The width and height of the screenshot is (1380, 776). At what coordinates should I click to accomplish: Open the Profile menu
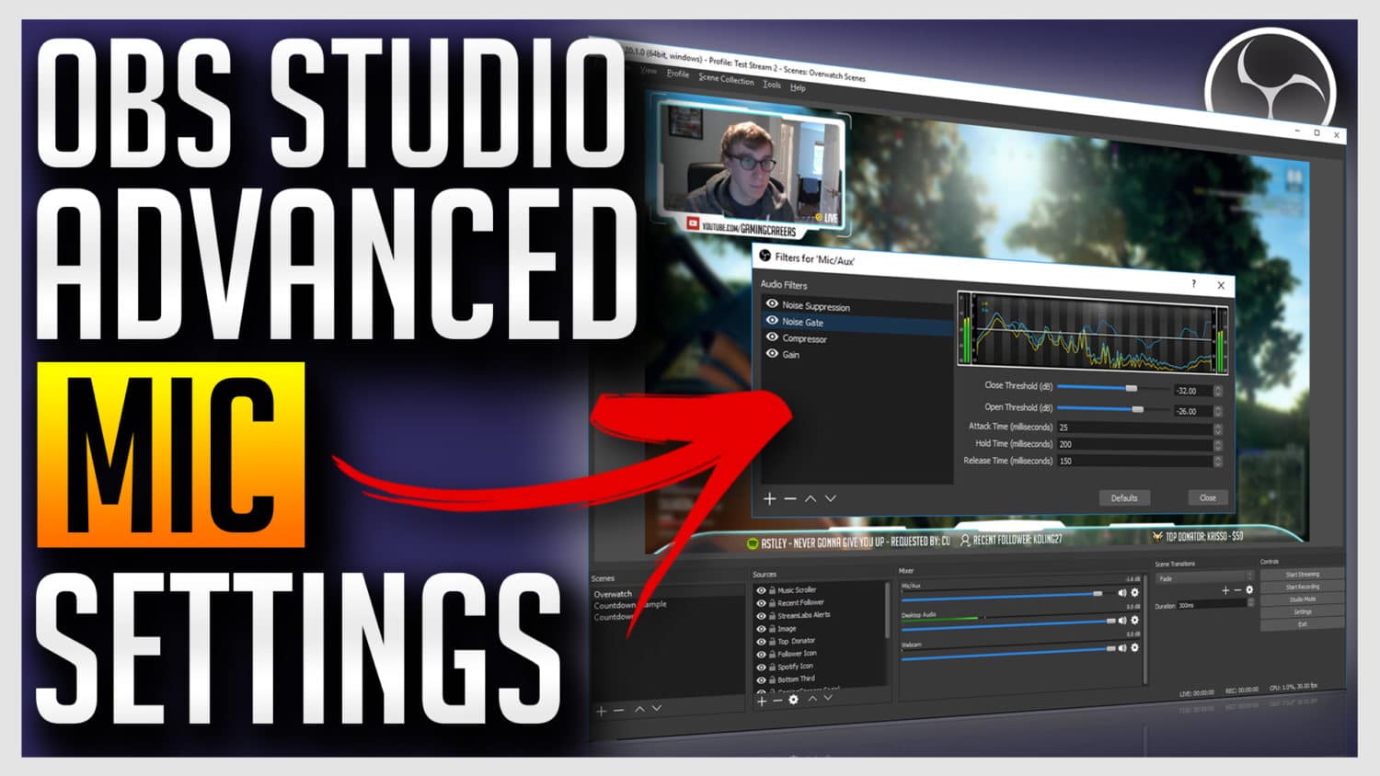click(678, 74)
